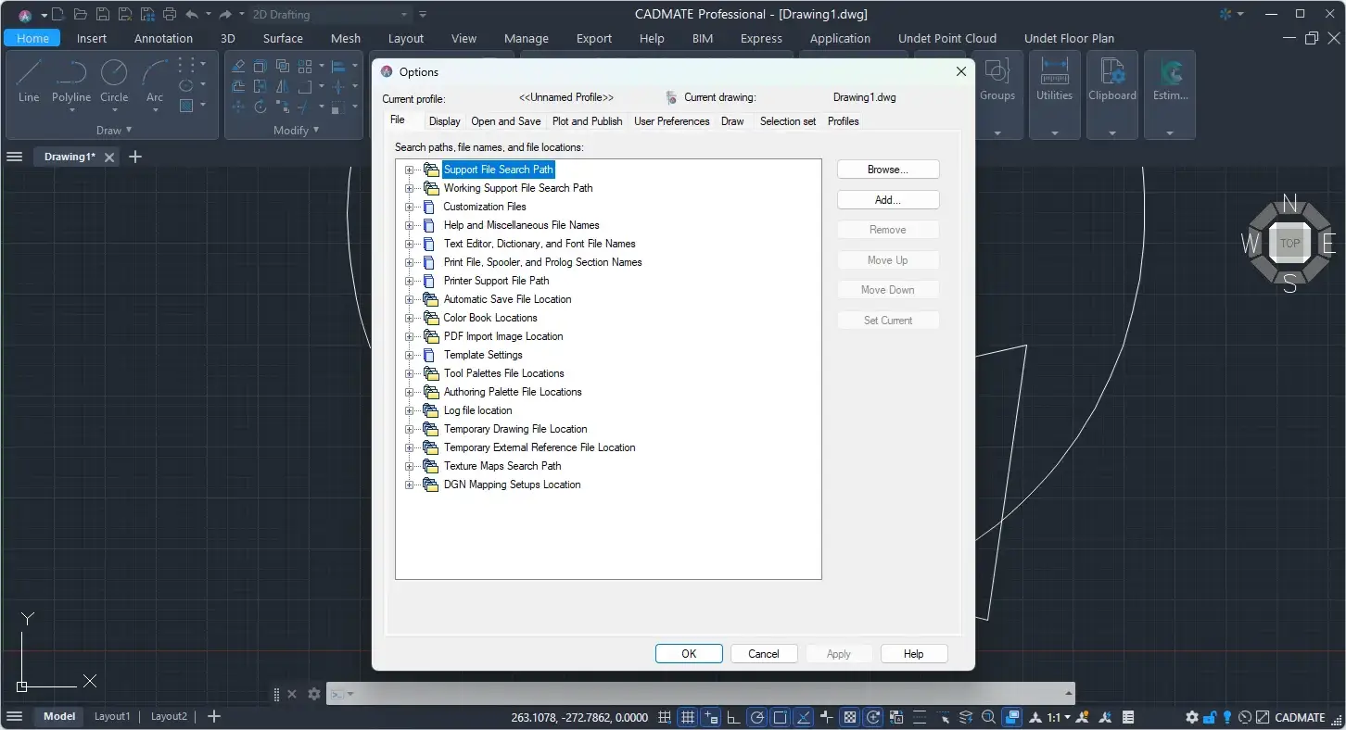
Task: Click the Undo arrow icon
Action: pyautogui.click(x=192, y=14)
